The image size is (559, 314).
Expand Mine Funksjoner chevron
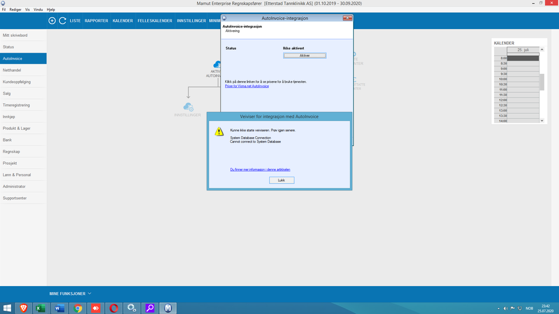pos(90,294)
